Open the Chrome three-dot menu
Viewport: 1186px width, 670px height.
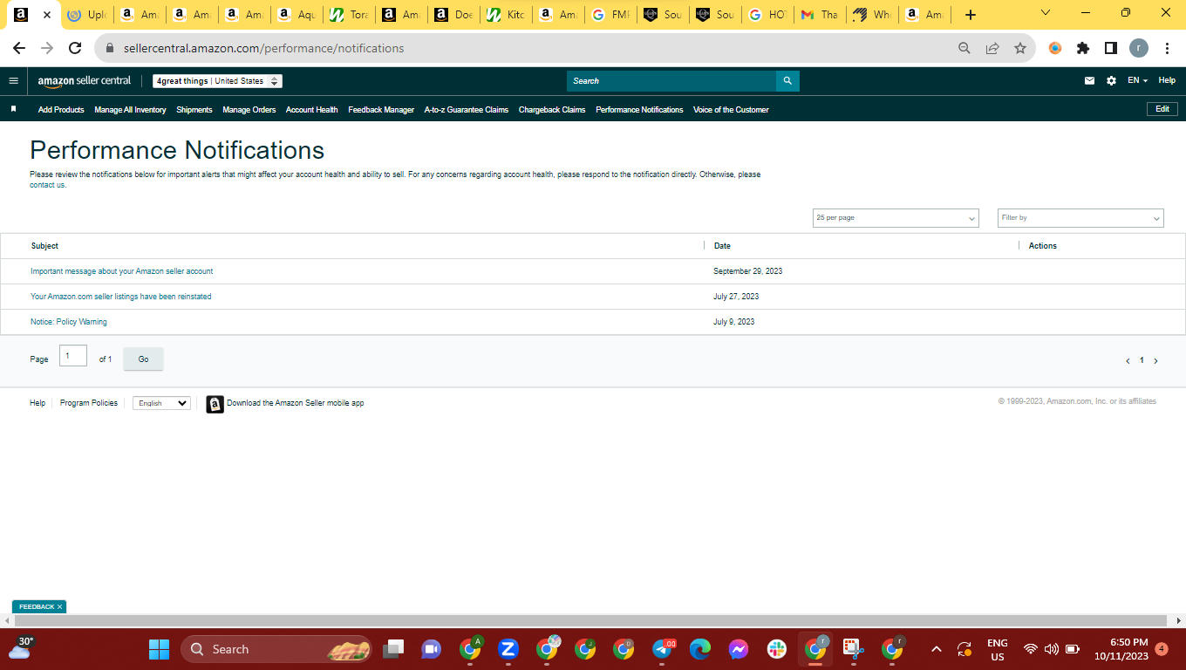coord(1167,48)
